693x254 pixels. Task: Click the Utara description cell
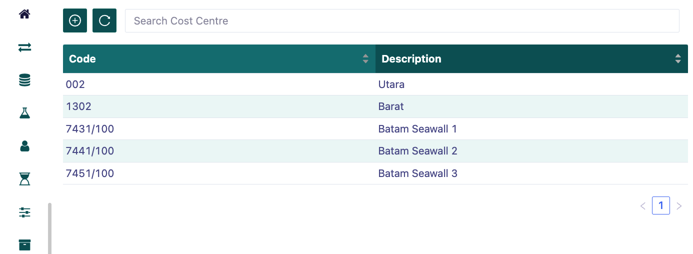(x=531, y=84)
